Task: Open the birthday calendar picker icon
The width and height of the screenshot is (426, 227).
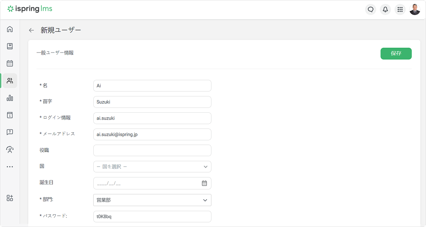Action: click(204, 183)
